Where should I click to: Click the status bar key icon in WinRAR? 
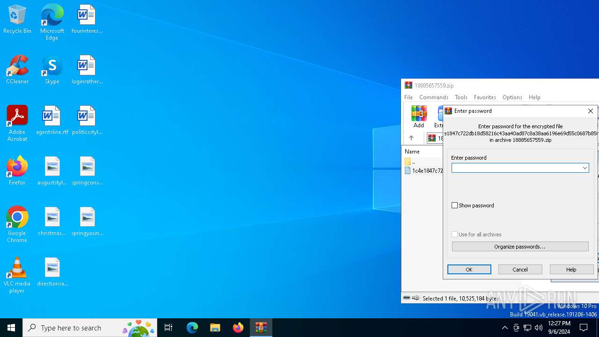(416, 298)
